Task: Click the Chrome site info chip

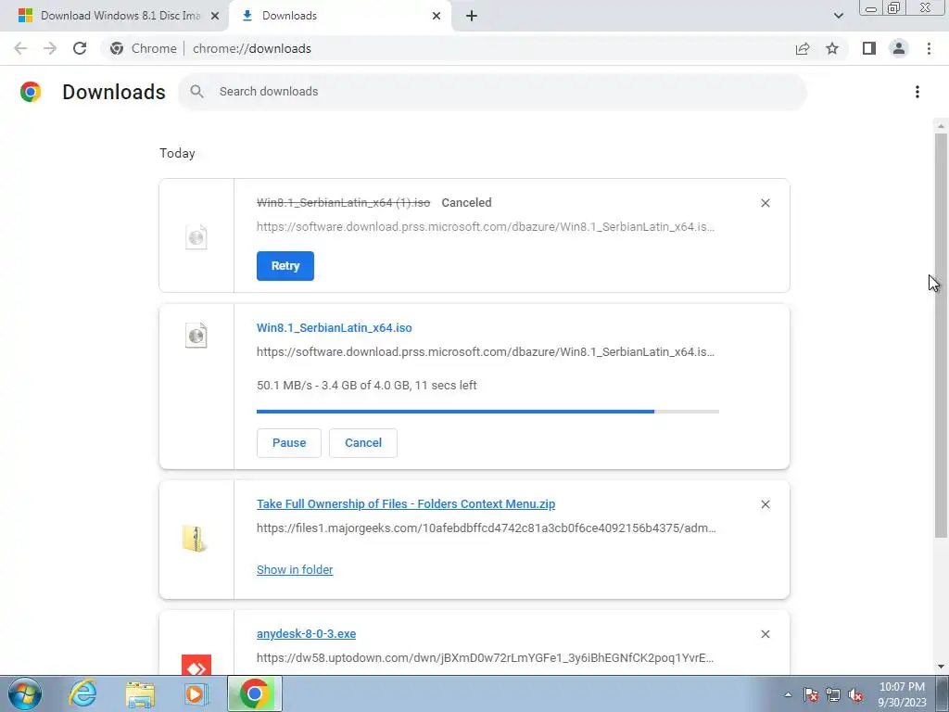Action: [144, 48]
